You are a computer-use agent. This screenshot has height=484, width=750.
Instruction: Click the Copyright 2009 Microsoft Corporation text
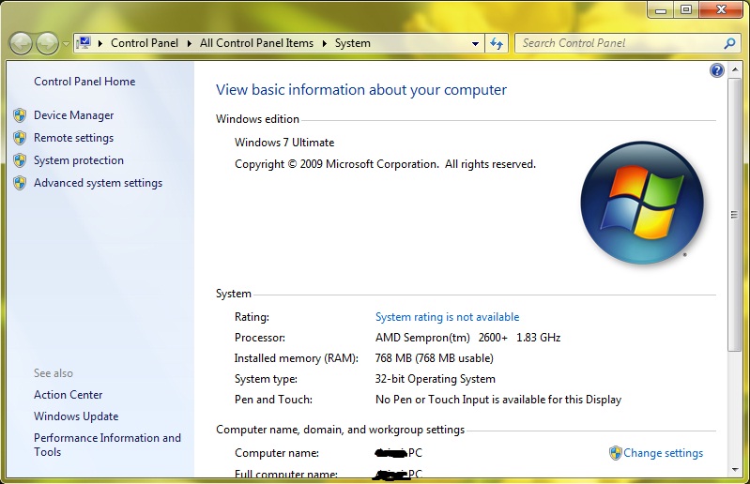point(385,164)
